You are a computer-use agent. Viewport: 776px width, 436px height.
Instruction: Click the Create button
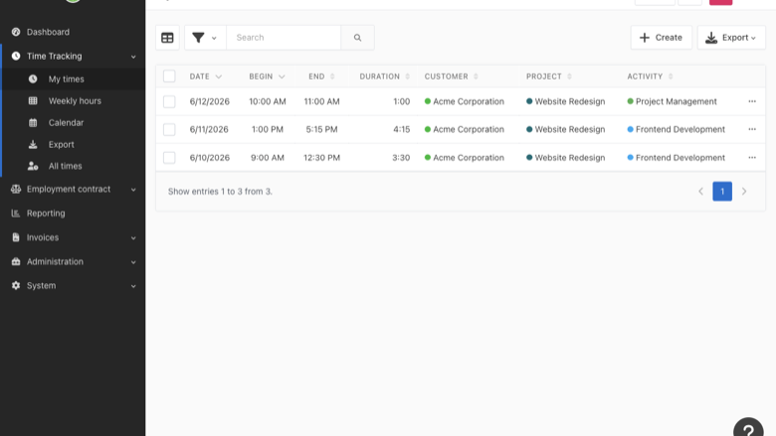pyautogui.click(x=662, y=38)
